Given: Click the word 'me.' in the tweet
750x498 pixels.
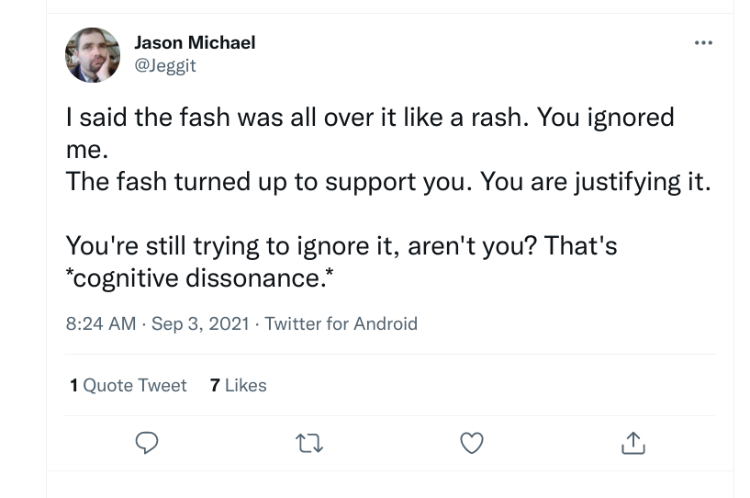Looking at the screenshot, I should click(x=87, y=150).
